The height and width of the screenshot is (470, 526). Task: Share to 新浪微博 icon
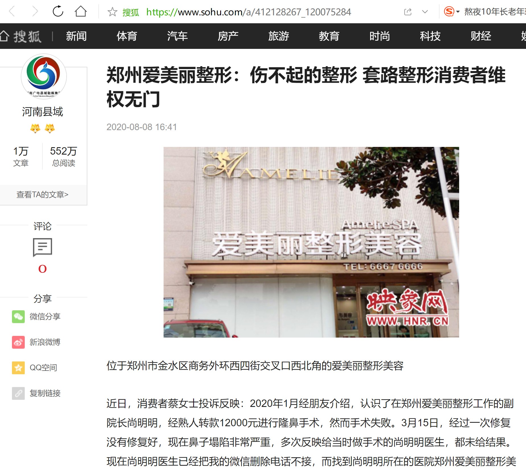click(x=18, y=342)
